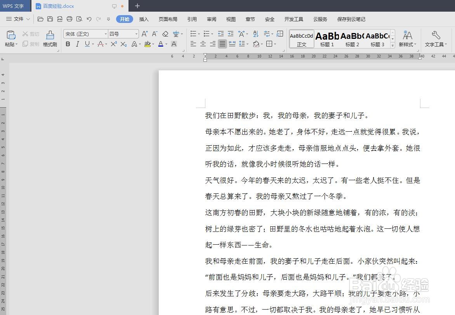
Task: Click the font color A button
Action: point(161,44)
